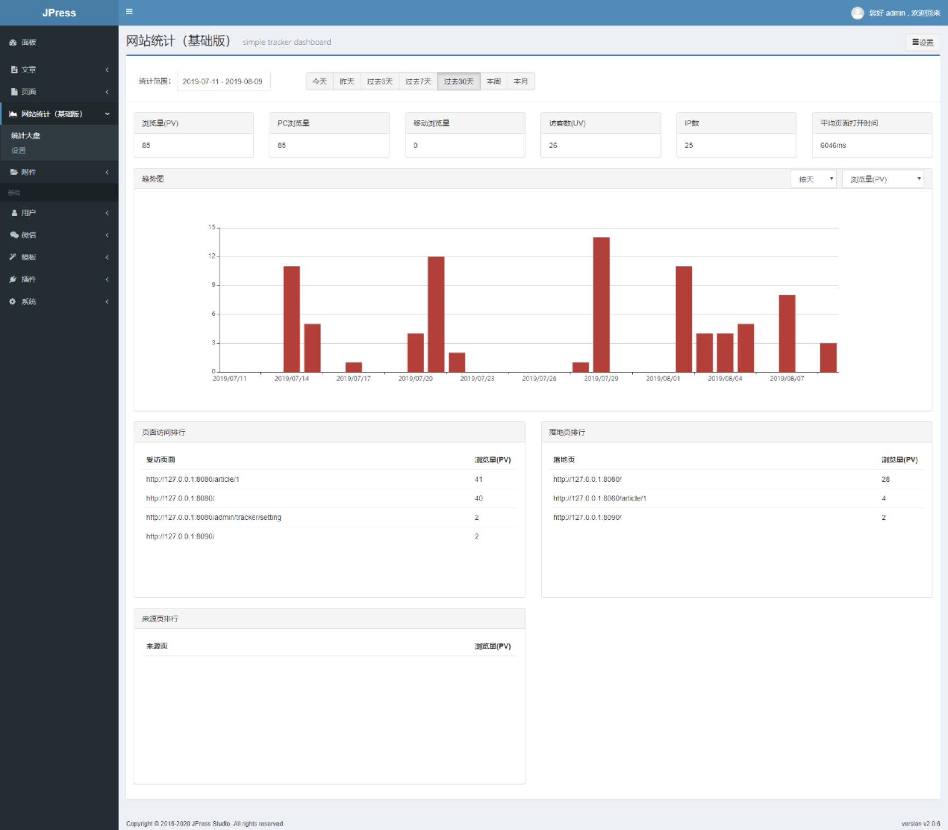Viewport: 948px width, 830px height.
Task: Click the 页面 page file icon
Action: 14,92
